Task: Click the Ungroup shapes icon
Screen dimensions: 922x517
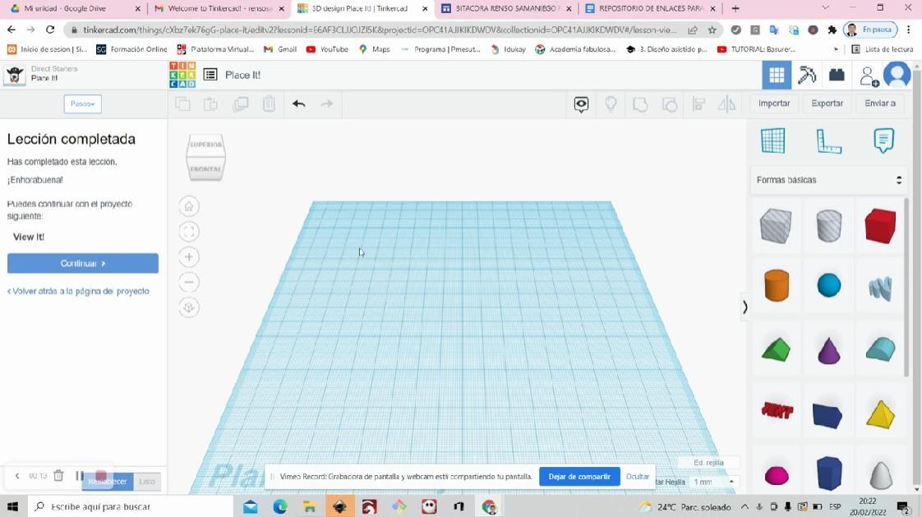Action: pyautogui.click(x=670, y=104)
